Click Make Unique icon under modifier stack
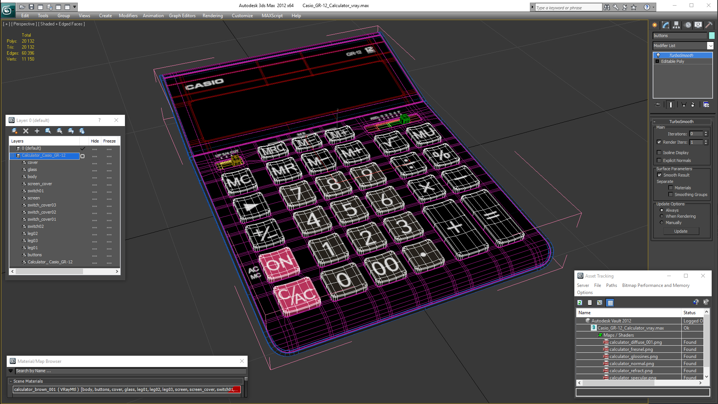718x404 pixels. 684,105
